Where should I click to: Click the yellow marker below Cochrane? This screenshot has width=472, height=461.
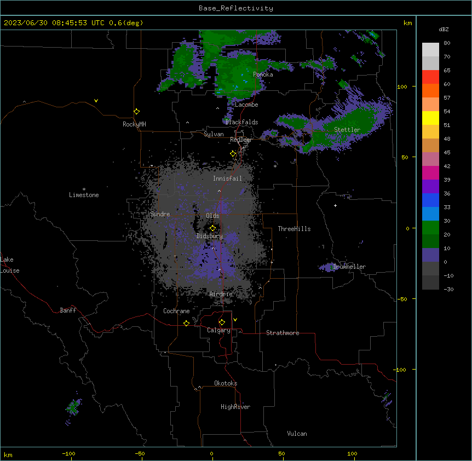click(186, 323)
